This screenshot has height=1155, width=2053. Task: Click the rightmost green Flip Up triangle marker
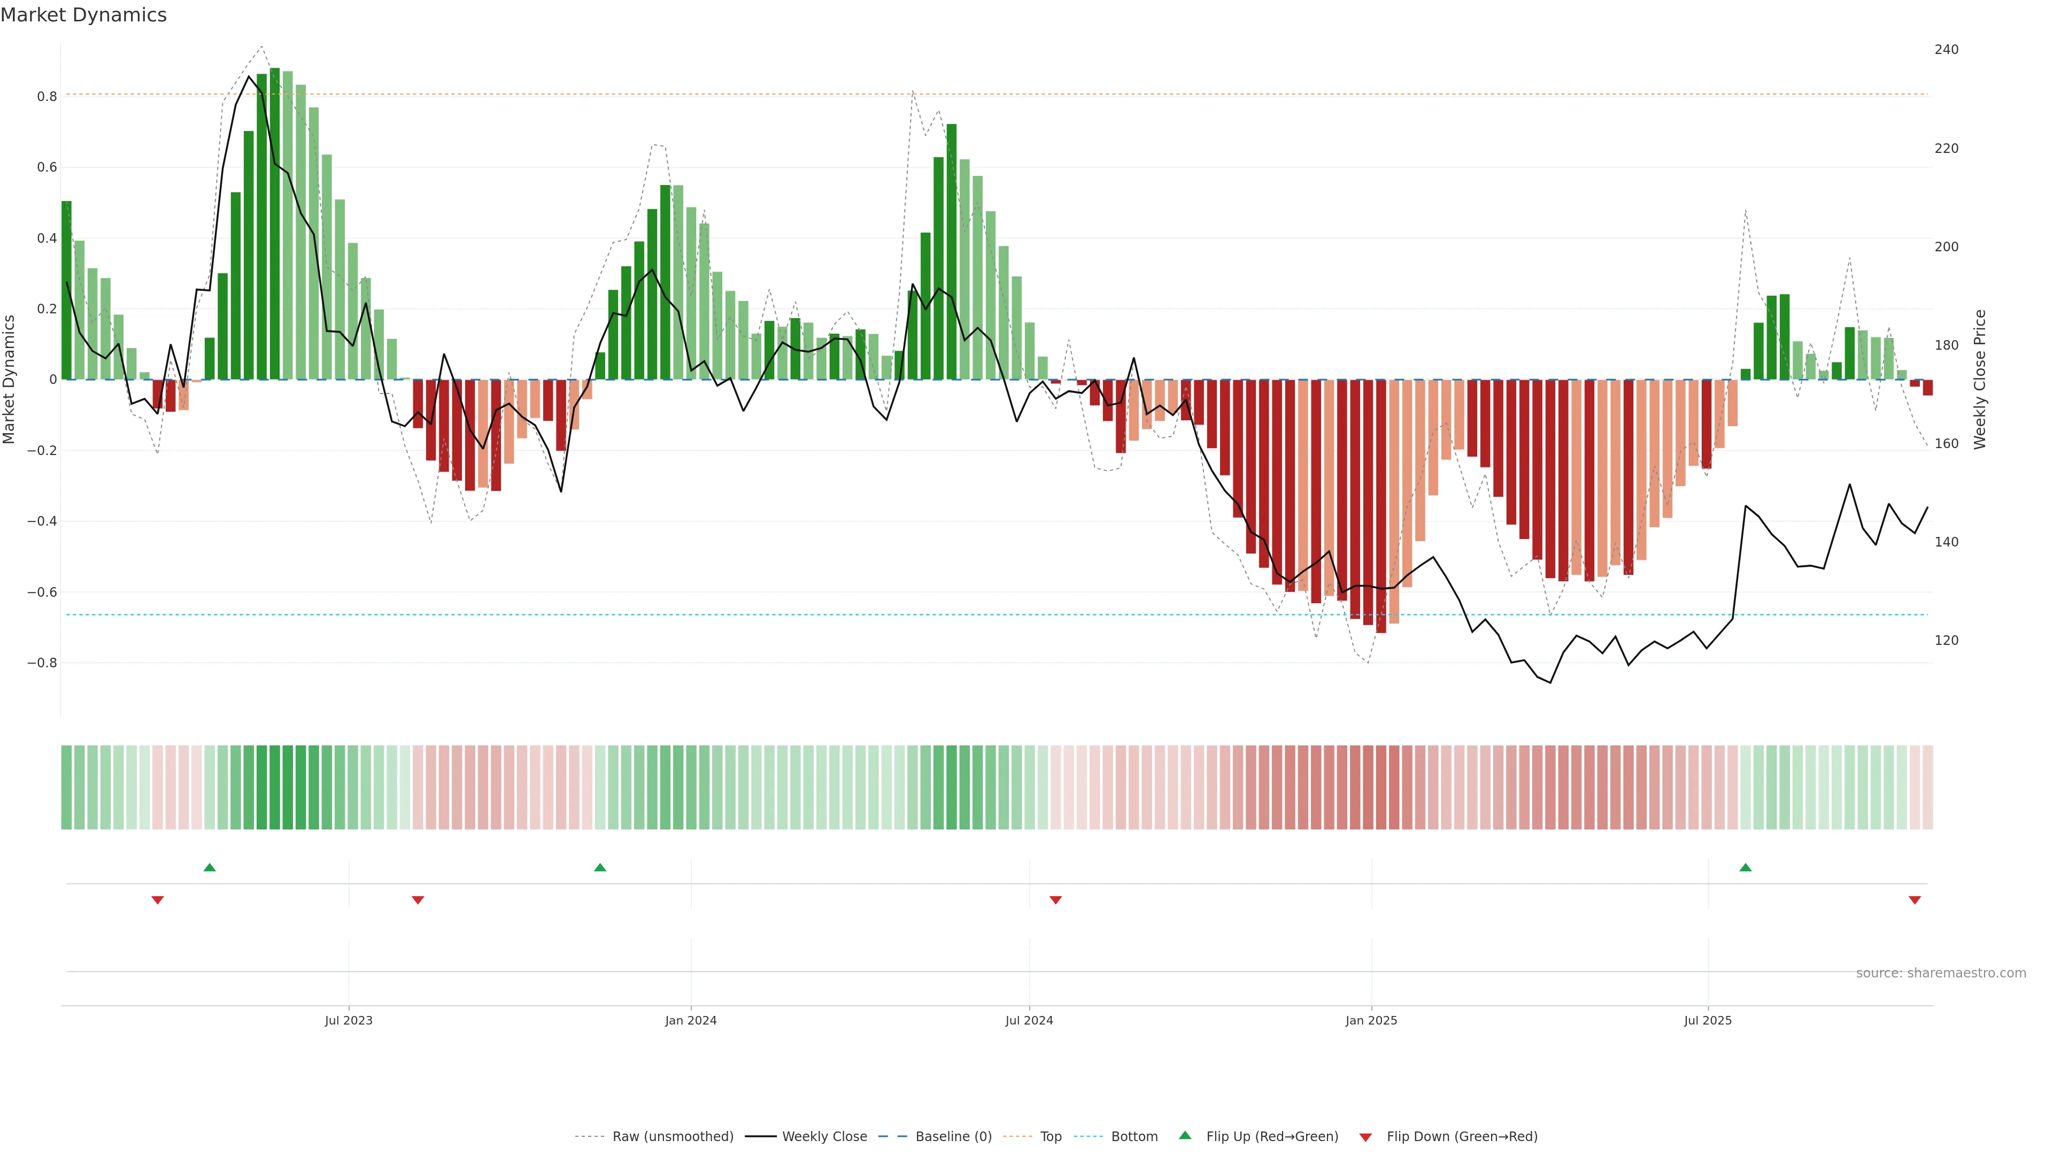(x=1746, y=867)
